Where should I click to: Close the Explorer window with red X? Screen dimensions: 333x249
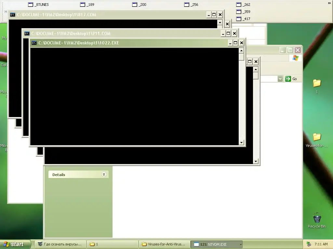(x=298, y=50)
